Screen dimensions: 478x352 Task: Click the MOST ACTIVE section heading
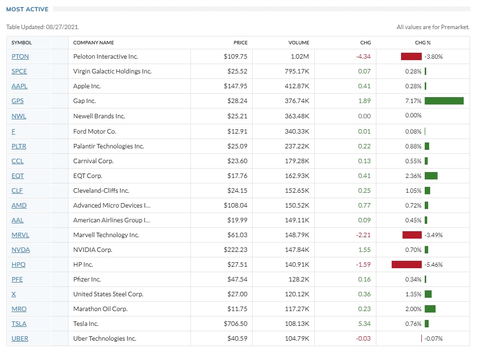pos(28,9)
